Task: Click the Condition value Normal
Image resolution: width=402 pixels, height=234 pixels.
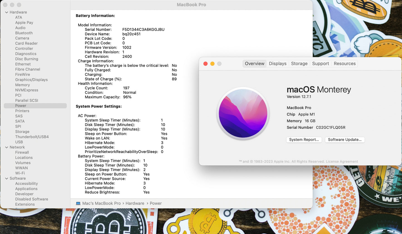Action: 130,93
